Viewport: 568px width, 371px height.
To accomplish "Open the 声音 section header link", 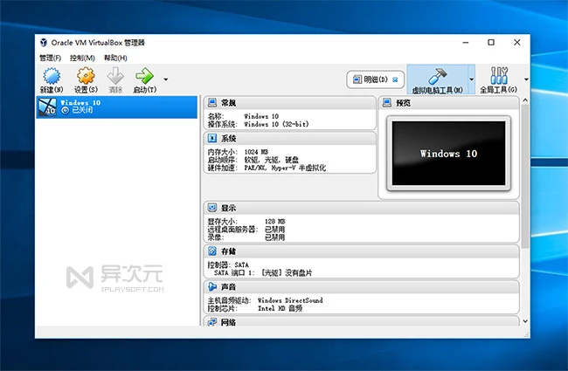I will point(228,286).
